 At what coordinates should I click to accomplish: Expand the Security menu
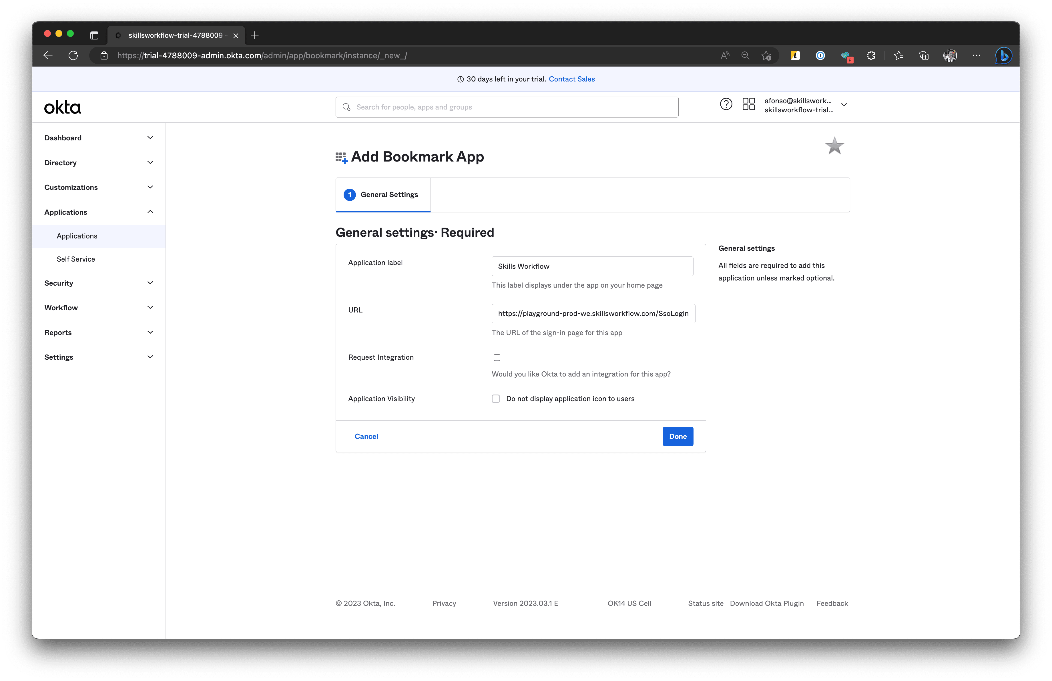click(99, 283)
